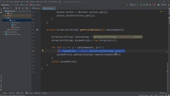The height and width of the screenshot is (96, 170).
Task: Click the Debug bug icon
Action: [x=144, y=5]
